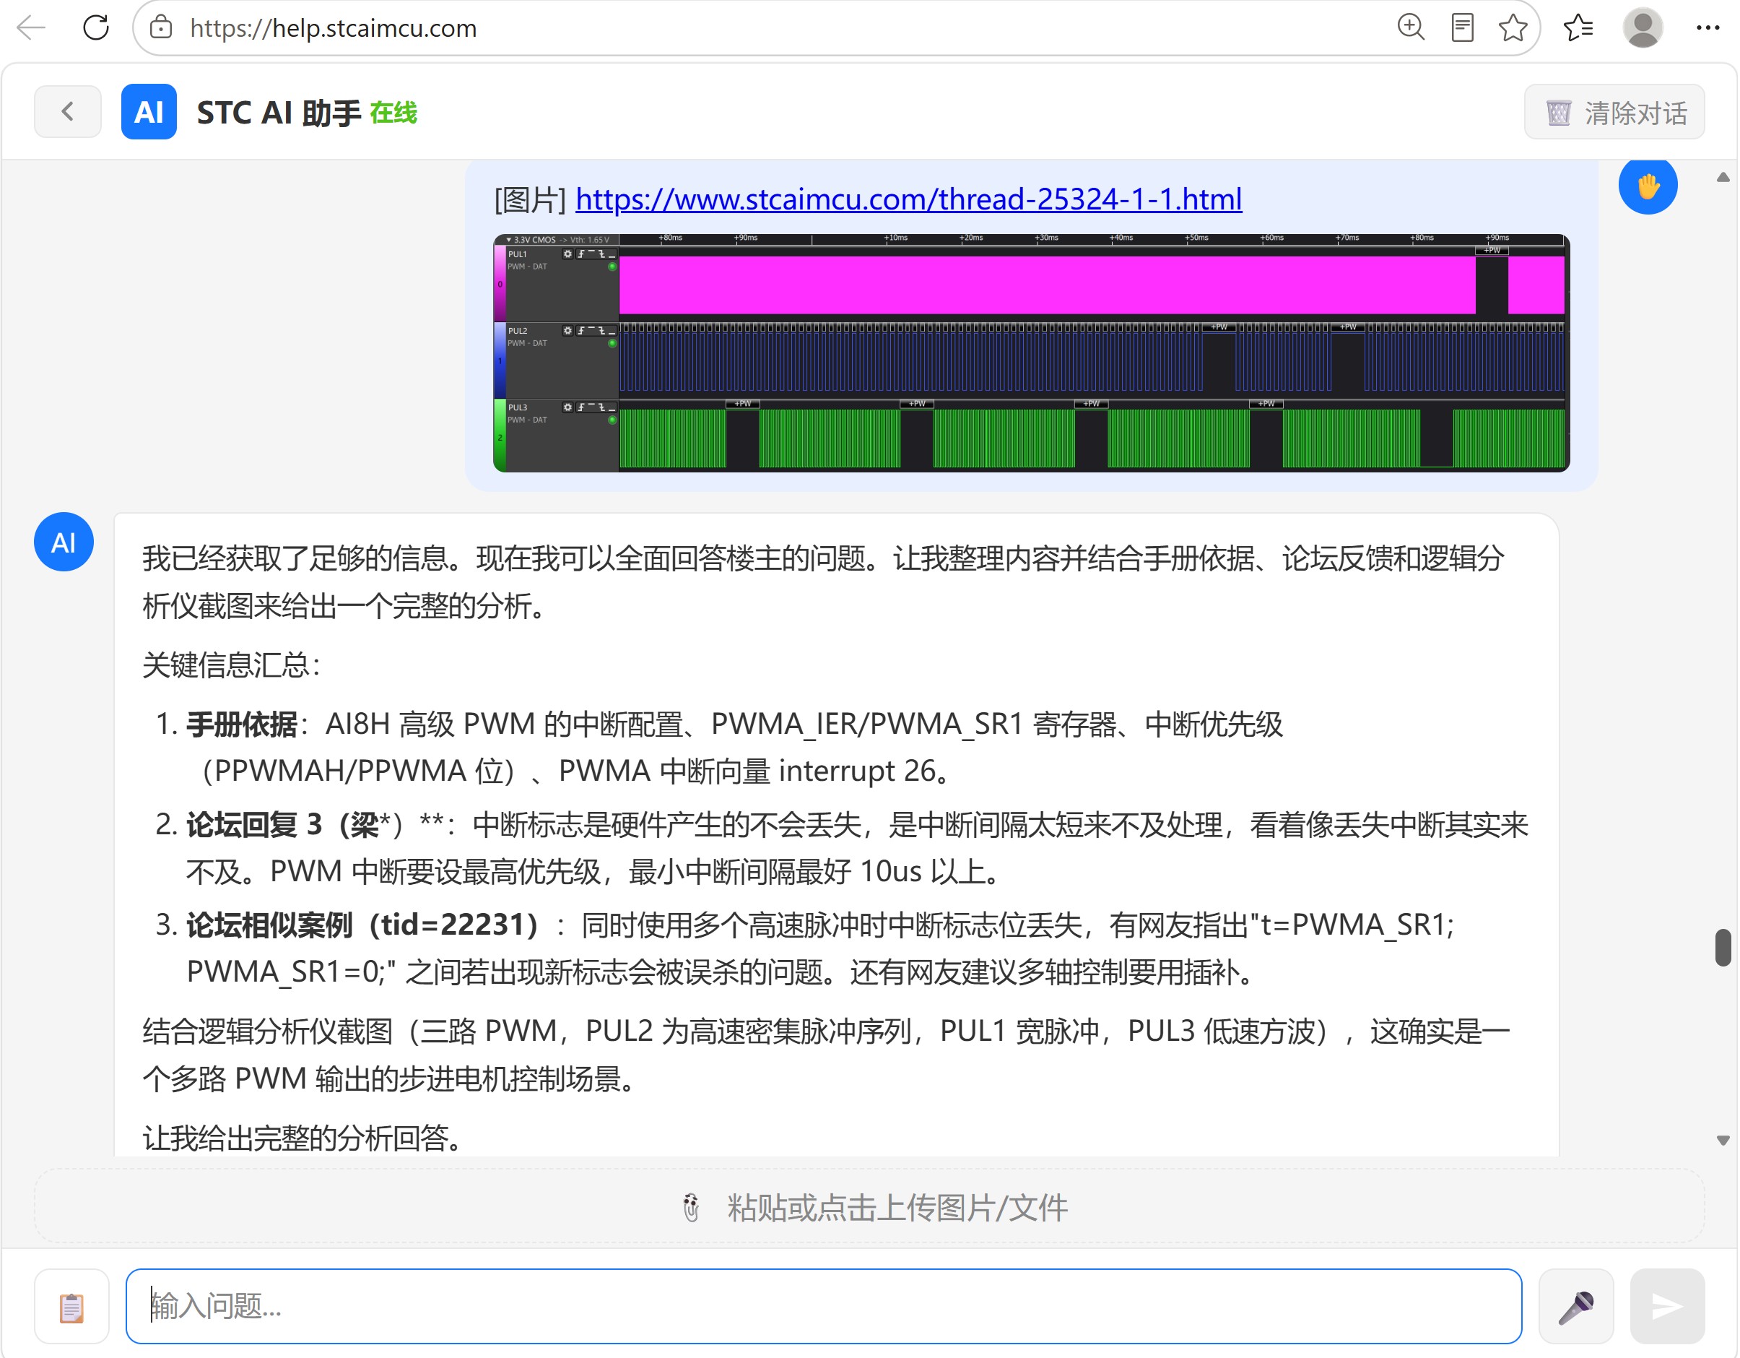This screenshot has height=1358, width=1740.
Task: Click the zoom magnifier icon in address bar
Action: [x=1411, y=28]
